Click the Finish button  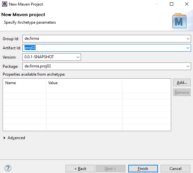[x=143, y=169]
